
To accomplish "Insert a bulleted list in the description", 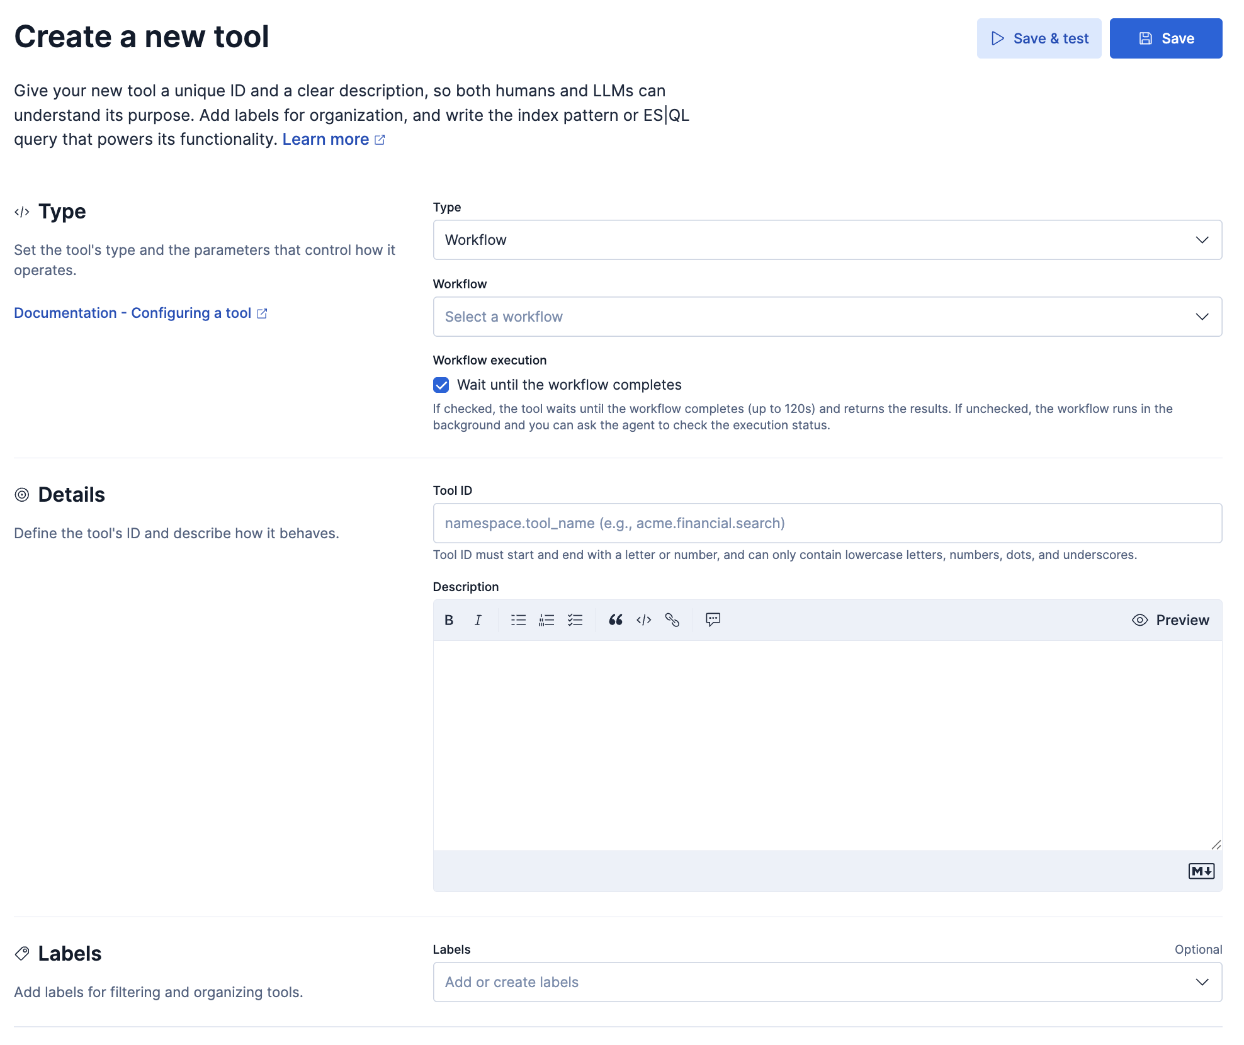I will [517, 620].
